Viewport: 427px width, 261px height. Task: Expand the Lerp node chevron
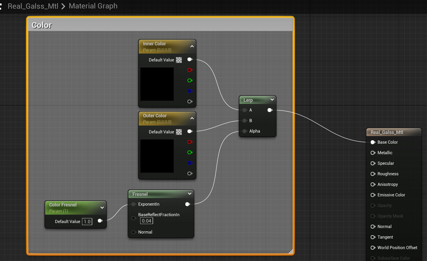pyautogui.click(x=272, y=100)
